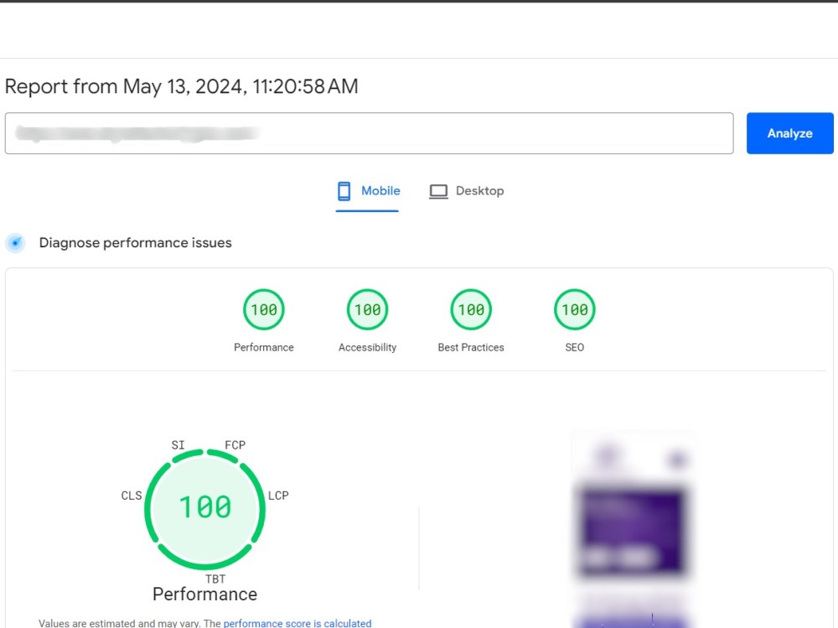
Task: Click the mobile phone icon
Action: click(x=344, y=191)
